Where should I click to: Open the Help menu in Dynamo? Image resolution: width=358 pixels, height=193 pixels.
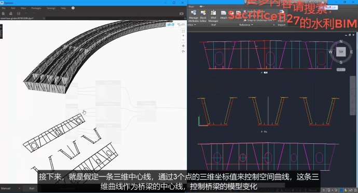(x=63, y=8)
